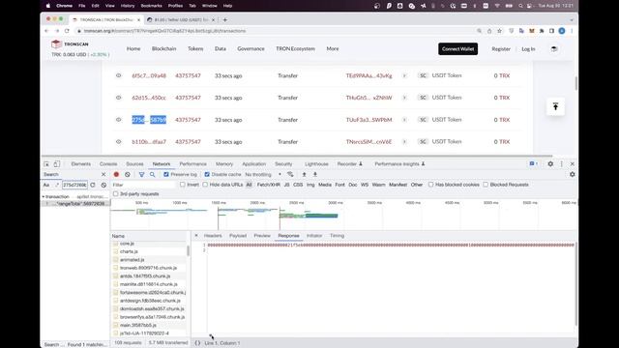This screenshot has height=348, width=619.
Task: Open the More nav menu
Action: point(333,48)
